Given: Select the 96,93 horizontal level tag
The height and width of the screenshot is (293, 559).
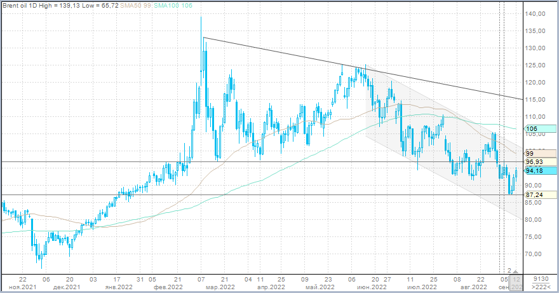Looking at the screenshot, I should click(535, 162).
